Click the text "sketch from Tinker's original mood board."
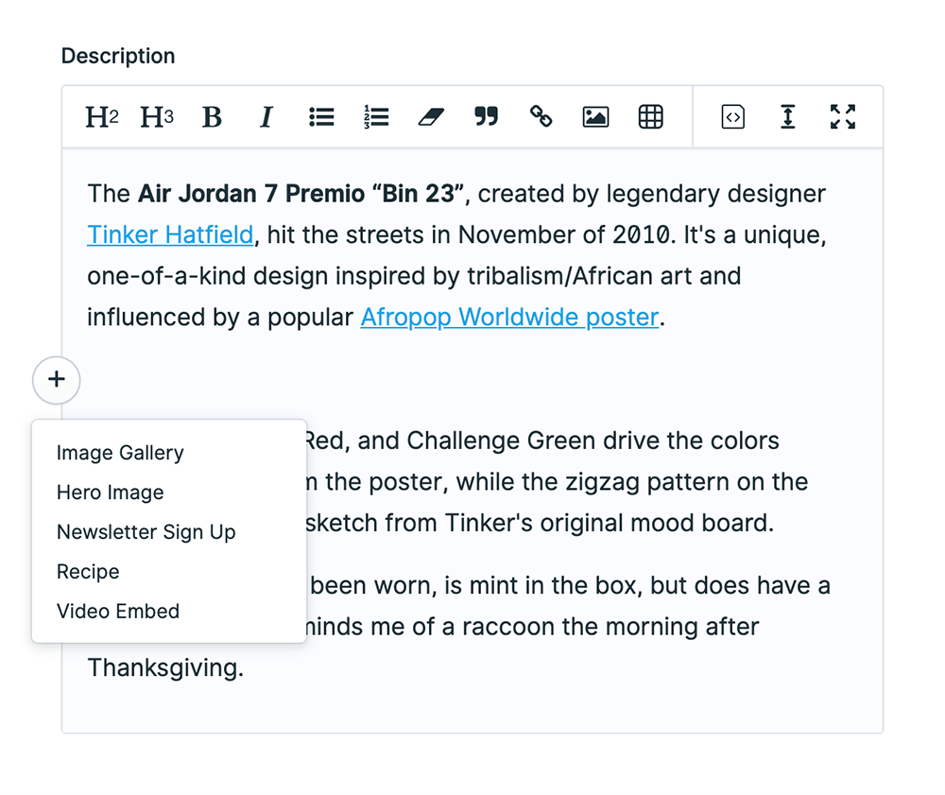The width and height of the screenshot is (945, 795). coord(540,523)
